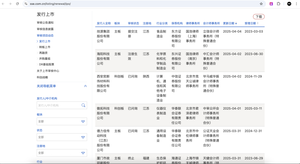Bookmark this page with star icon

[261, 4]
